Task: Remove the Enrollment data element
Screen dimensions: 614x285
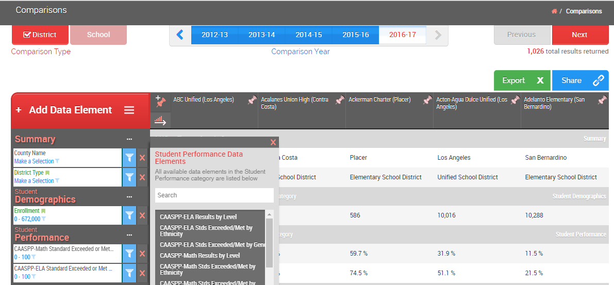Action: (x=142, y=215)
